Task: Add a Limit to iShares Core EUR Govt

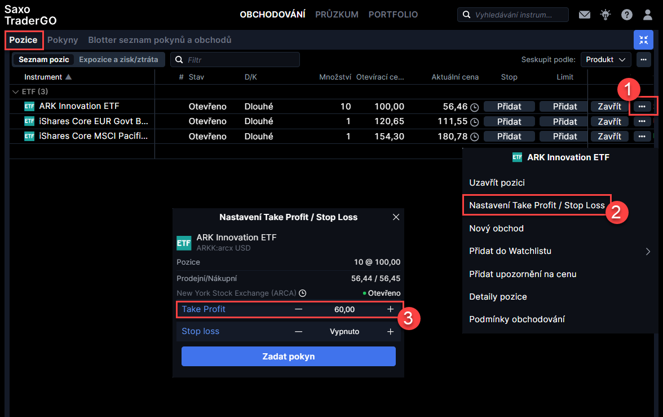Action: (x=565, y=122)
